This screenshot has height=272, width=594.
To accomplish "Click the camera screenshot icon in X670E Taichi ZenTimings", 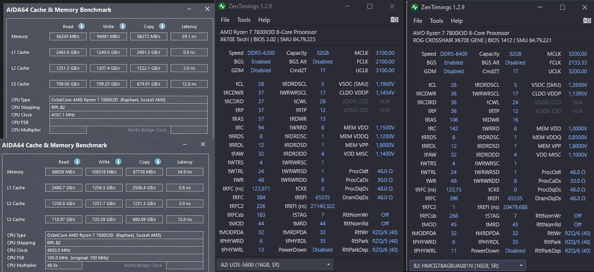I will (x=395, y=19).
